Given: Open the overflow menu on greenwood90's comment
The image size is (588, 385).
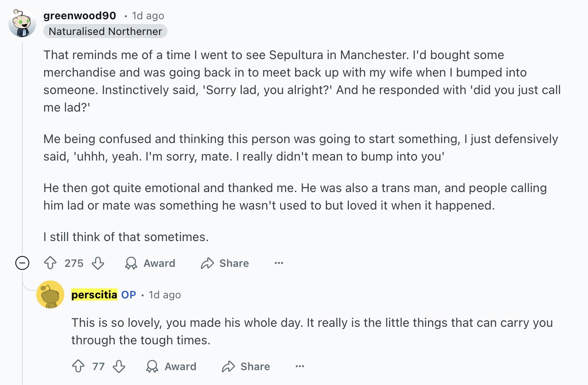Looking at the screenshot, I should point(278,263).
